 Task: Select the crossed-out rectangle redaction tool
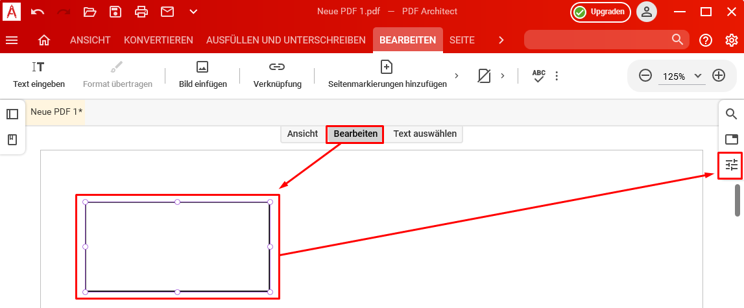pos(483,76)
